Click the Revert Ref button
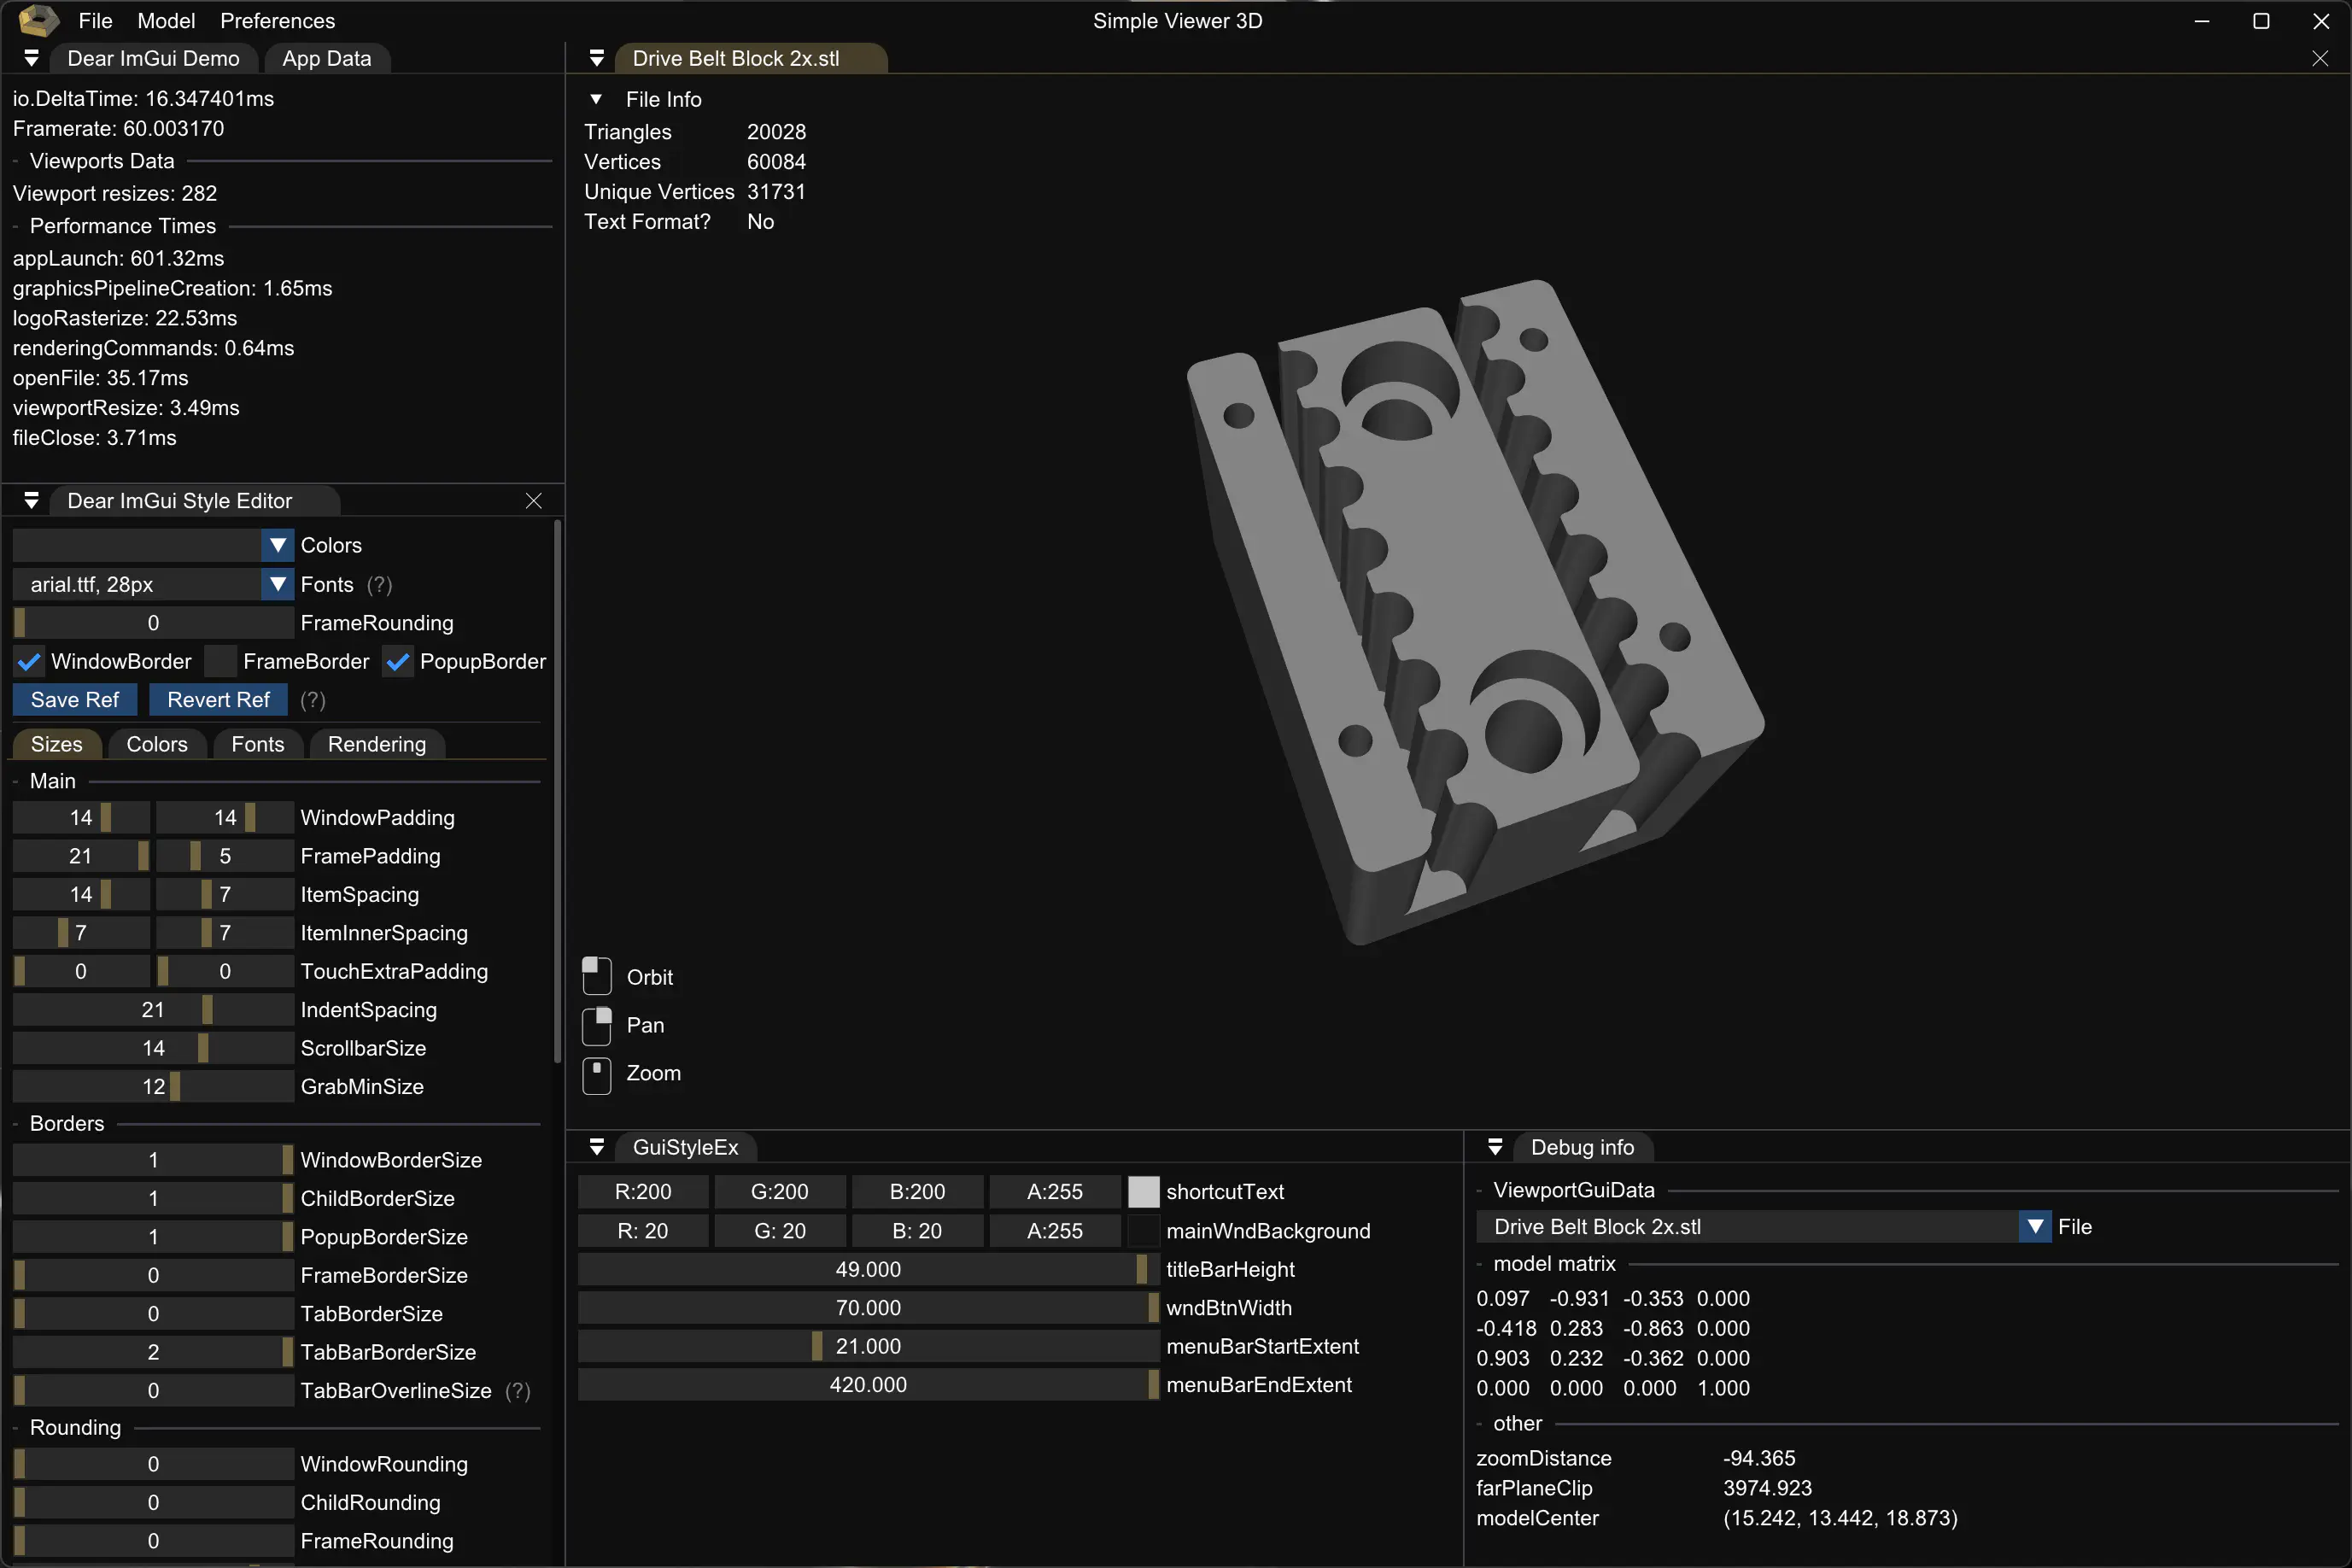The width and height of the screenshot is (2352, 1568). coord(218,700)
